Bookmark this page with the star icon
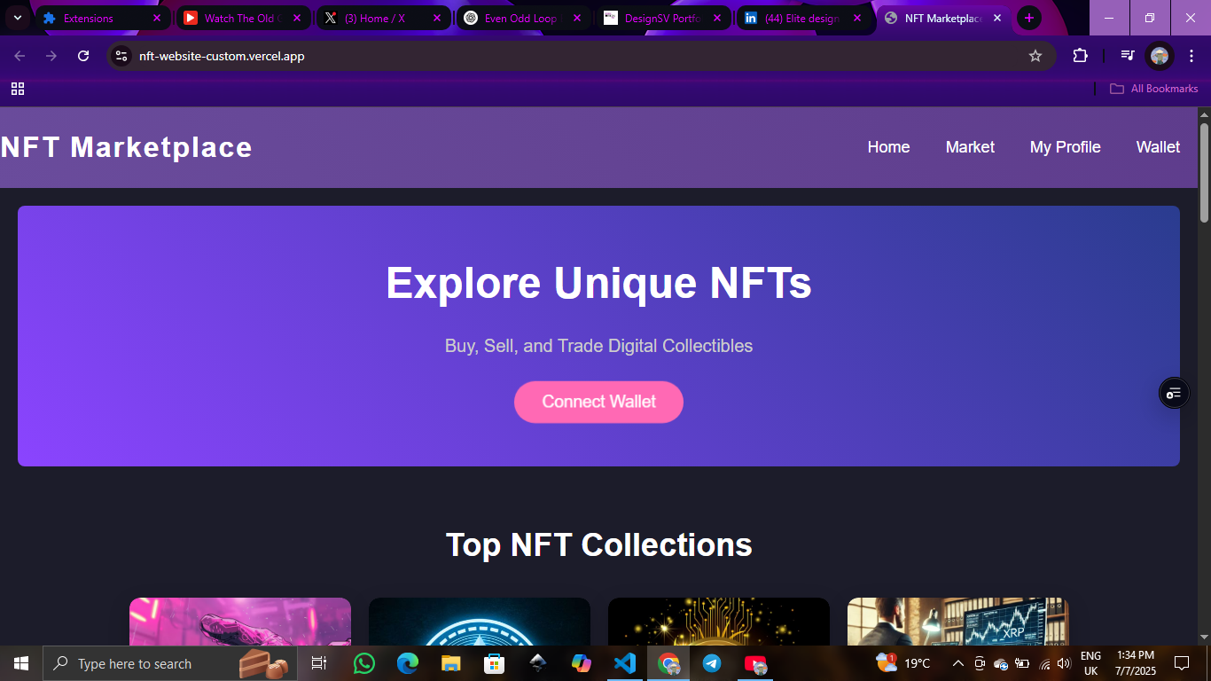Screen dimensions: 1211x681 [1035, 56]
